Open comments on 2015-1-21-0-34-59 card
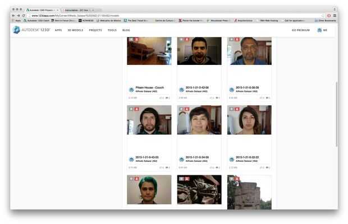Image resolution: width=348 pixels, height=224 pixels. [218, 167]
